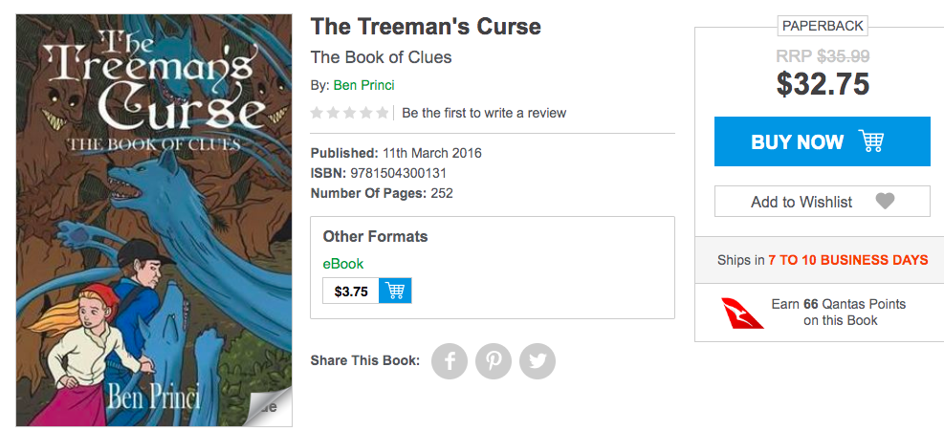The height and width of the screenshot is (432, 944).
Task: Rate the book with the first star
Action: 318,113
